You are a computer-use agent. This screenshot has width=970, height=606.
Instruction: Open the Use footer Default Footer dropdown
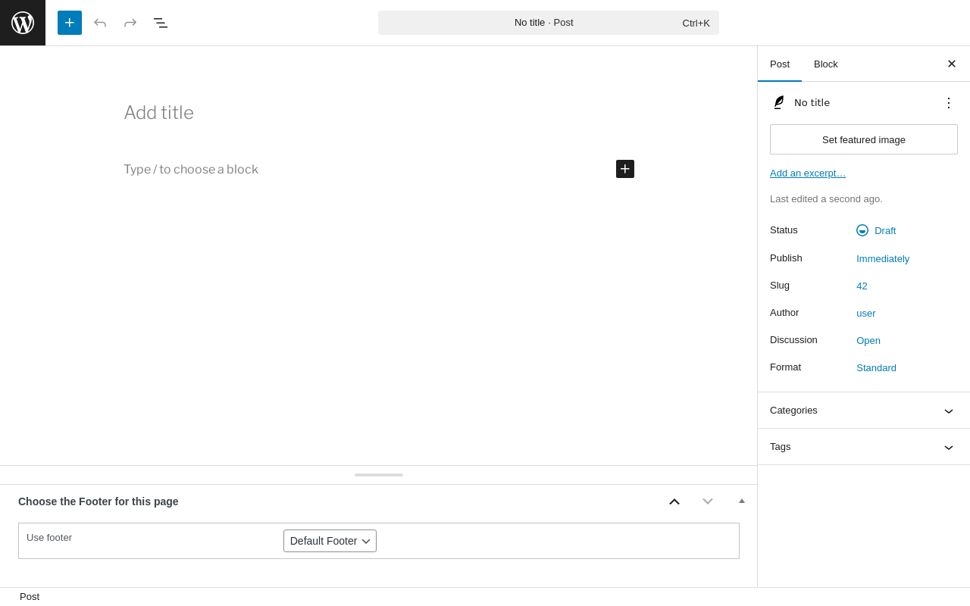(330, 541)
